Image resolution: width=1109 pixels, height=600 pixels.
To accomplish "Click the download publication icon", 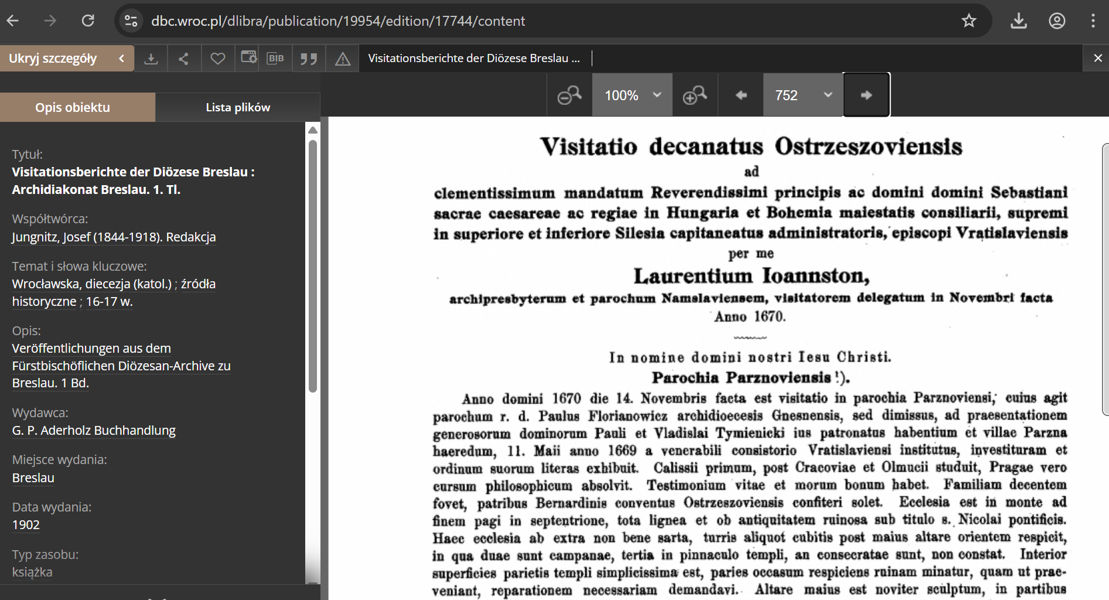I will coord(151,59).
